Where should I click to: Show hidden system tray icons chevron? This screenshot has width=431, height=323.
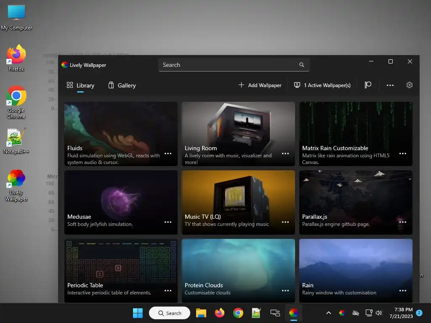[328, 313]
